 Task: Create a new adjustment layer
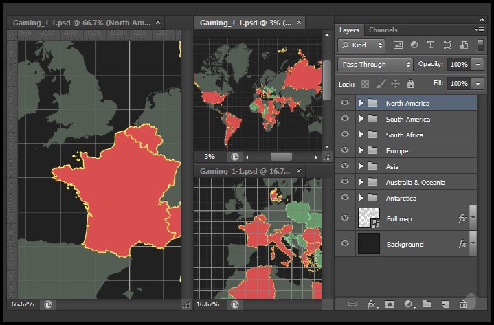coord(408,304)
